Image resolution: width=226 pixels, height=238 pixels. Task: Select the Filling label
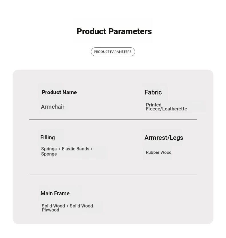pyautogui.click(x=47, y=137)
